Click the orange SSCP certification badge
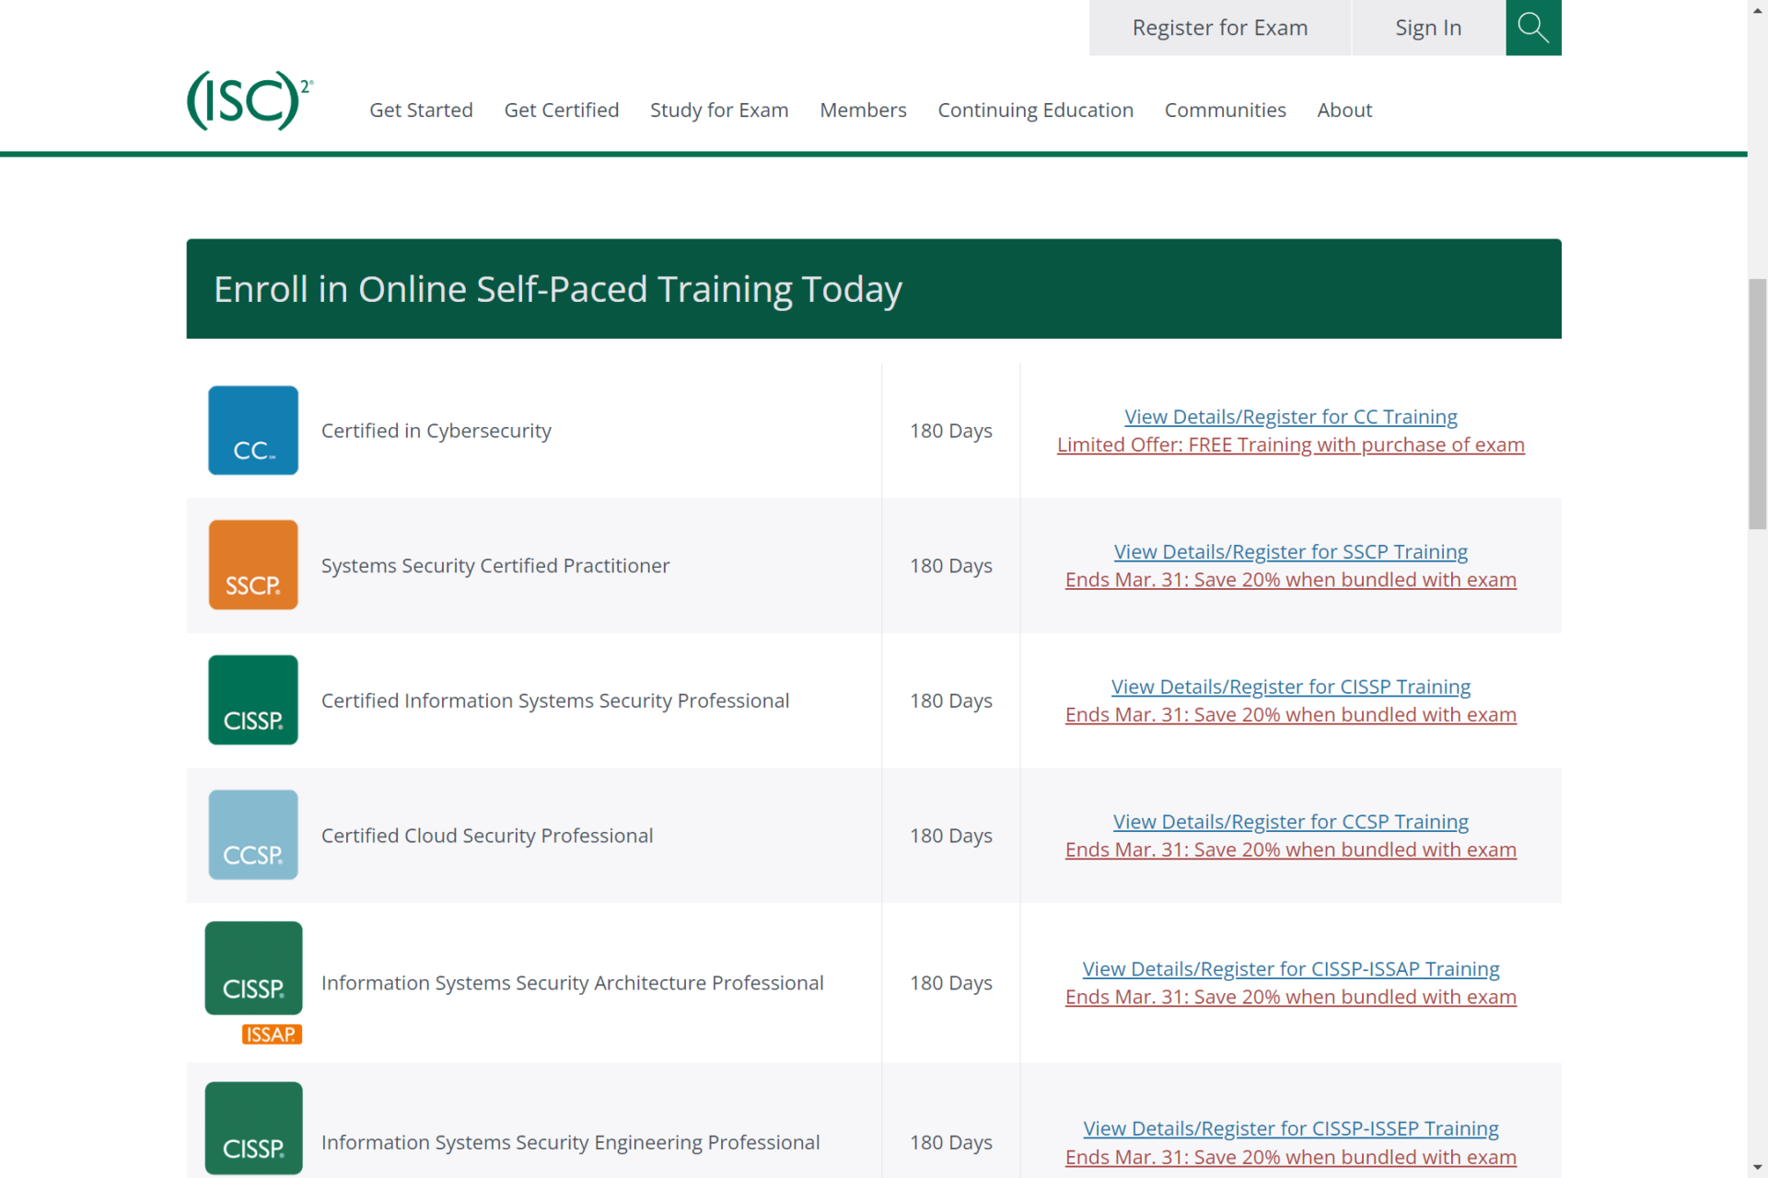1768x1178 pixels. pyautogui.click(x=252, y=564)
